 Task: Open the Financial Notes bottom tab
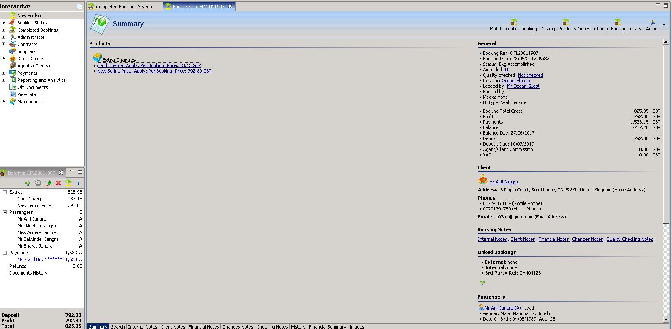tap(204, 326)
